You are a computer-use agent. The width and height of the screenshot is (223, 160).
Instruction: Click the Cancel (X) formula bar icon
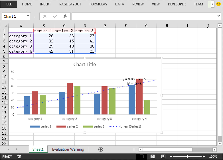[x=45, y=16]
